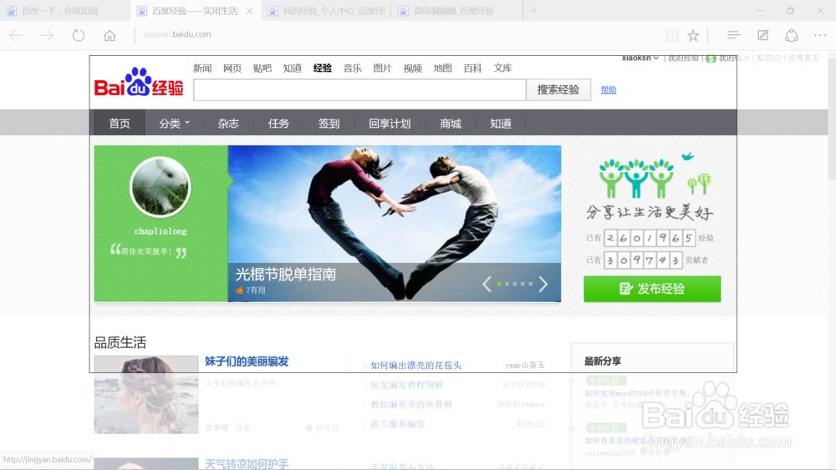Open 短发编发教程图解 article link
This screenshot has height=470, width=836.
407,385
